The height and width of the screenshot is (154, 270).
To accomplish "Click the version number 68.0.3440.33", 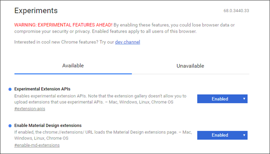I will [x=236, y=11].
